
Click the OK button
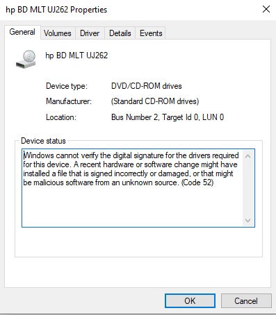(190, 300)
